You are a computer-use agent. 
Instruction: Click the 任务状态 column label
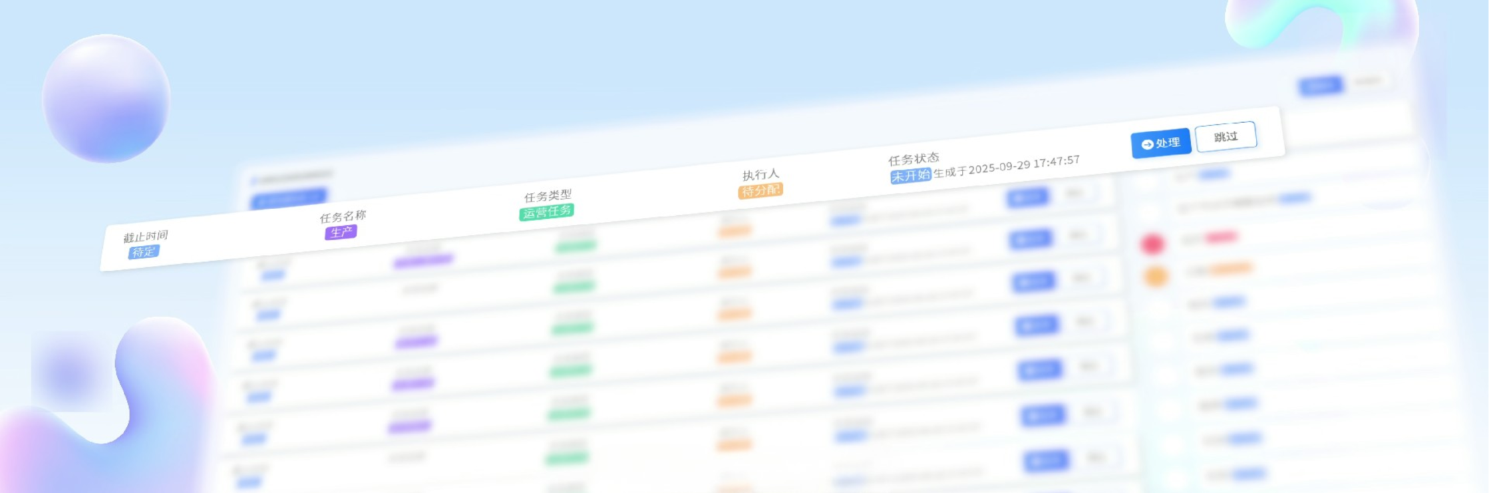tap(913, 159)
